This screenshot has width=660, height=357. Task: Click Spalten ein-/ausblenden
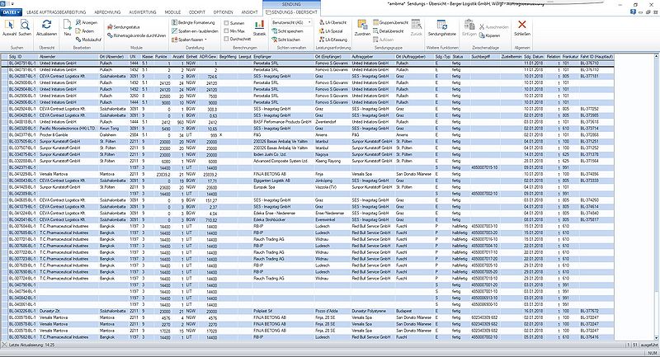pyautogui.click(x=195, y=31)
